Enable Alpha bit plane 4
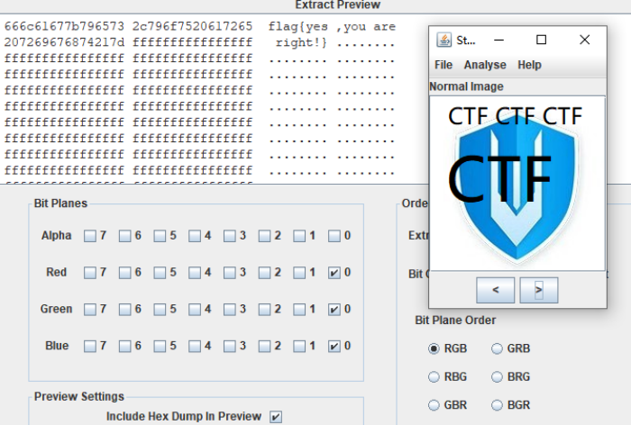The image size is (631, 425). point(195,236)
